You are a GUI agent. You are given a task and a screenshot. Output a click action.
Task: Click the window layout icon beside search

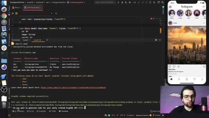(159, 2)
